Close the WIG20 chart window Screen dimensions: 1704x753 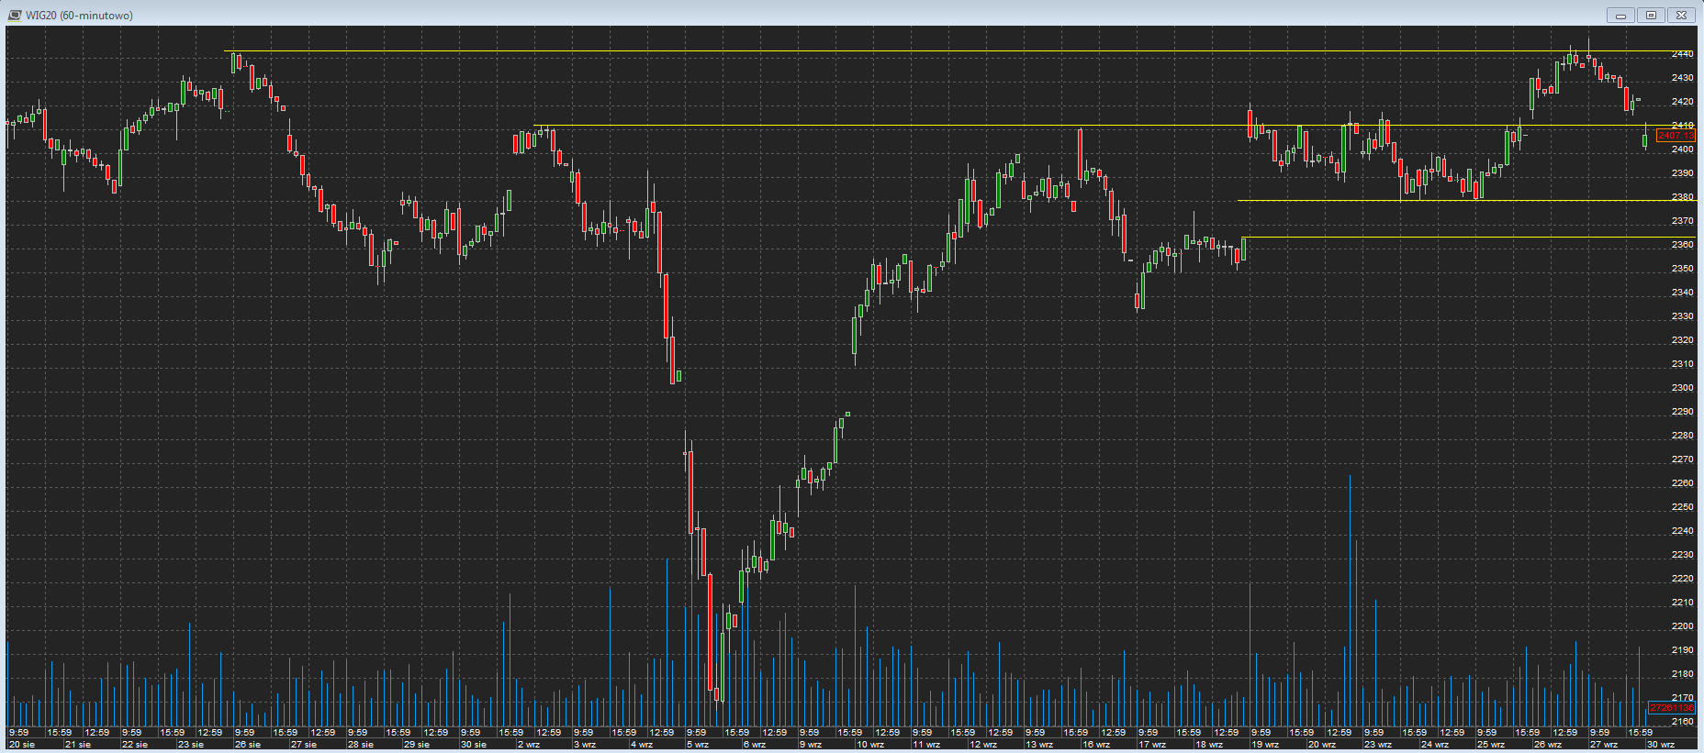coord(1681,15)
